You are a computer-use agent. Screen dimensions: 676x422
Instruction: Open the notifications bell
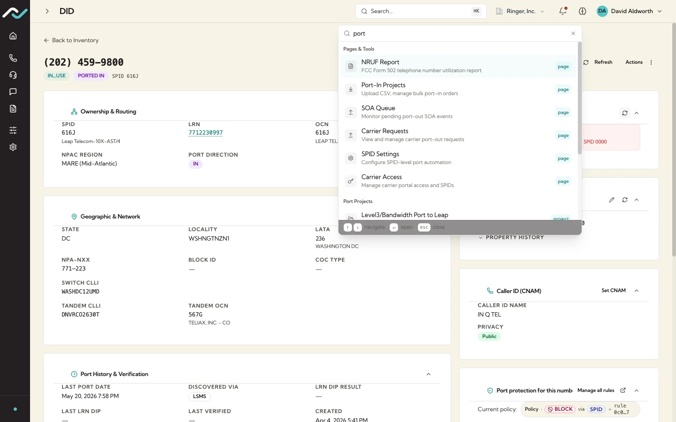coord(563,11)
